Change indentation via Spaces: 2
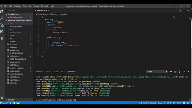This screenshot has width=192, height=108. click(x=161, y=103)
